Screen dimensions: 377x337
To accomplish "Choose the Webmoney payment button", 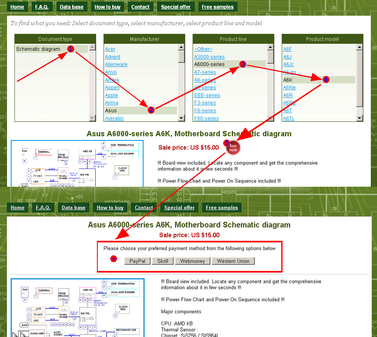I will point(193,261).
